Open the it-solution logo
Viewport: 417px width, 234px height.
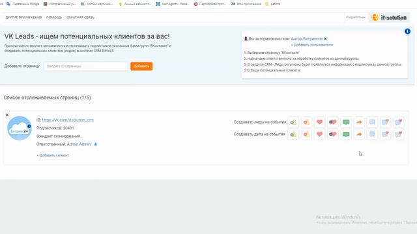click(390, 18)
